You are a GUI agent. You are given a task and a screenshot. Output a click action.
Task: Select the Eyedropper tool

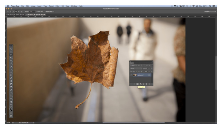click(11, 64)
